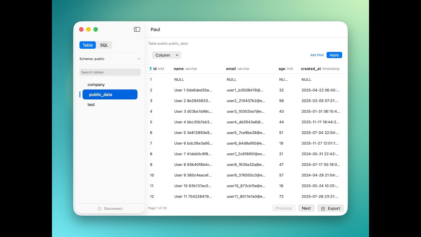Viewport: 421px width, 237px height.
Task: Select created_at cell 2025-04-22 06:45
Action: 320,90
